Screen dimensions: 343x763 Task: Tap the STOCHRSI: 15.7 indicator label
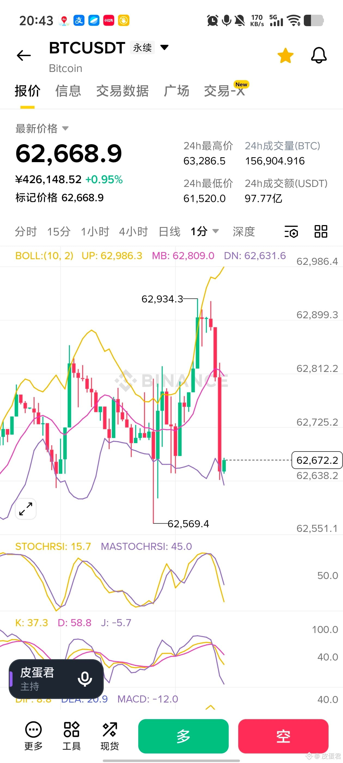point(53,546)
